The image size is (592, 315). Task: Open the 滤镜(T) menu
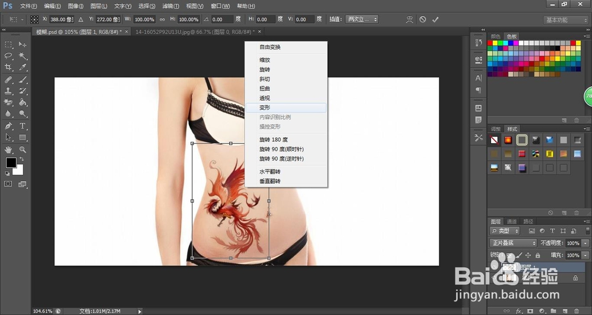click(x=170, y=6)
